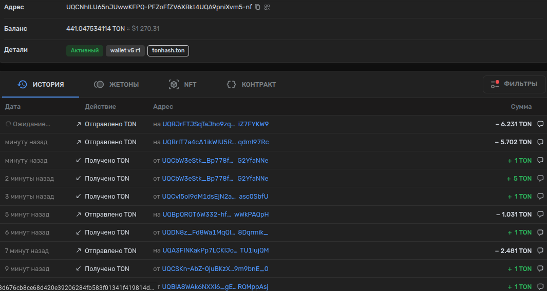The height and width of the screenshot is (291, 547).
Task: Show QR code for the wallet address
Action: [267, 7]
